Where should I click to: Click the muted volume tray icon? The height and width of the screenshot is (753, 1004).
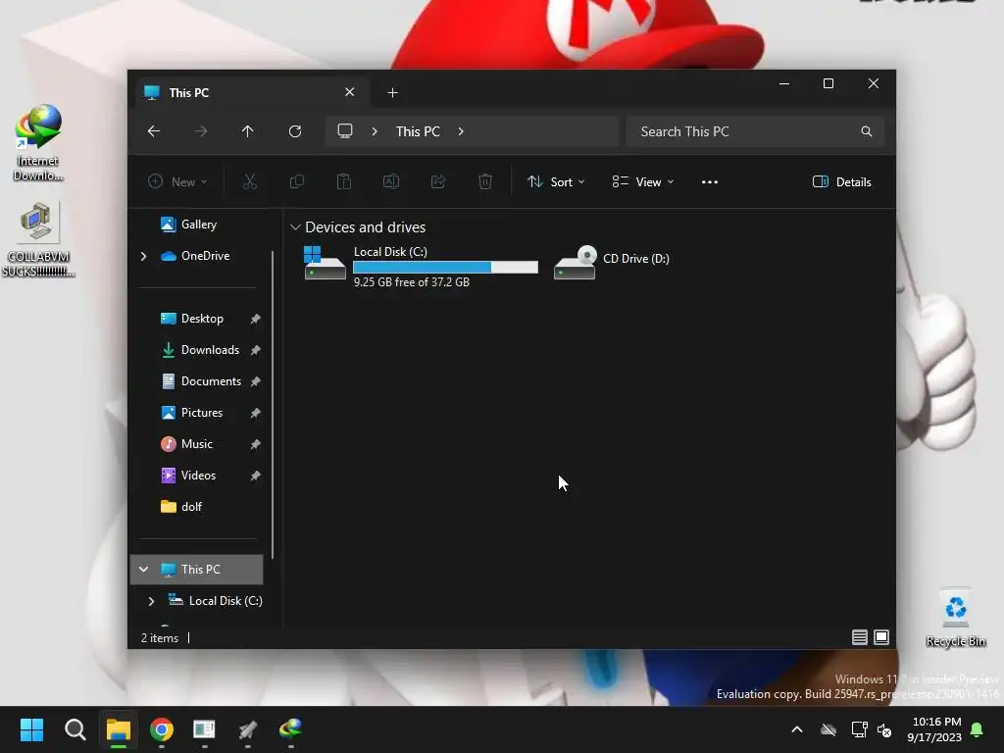pyautogui.click(x=885, y=729)
